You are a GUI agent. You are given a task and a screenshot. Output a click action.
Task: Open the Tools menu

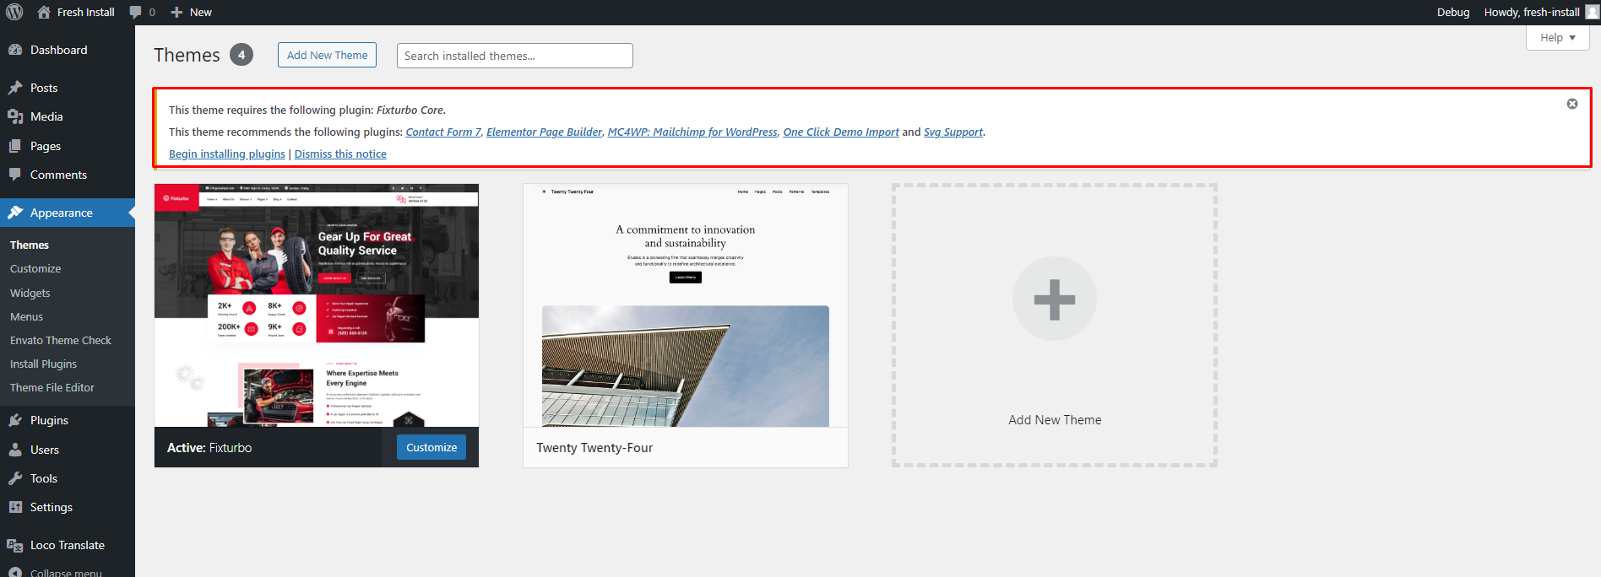68,478
